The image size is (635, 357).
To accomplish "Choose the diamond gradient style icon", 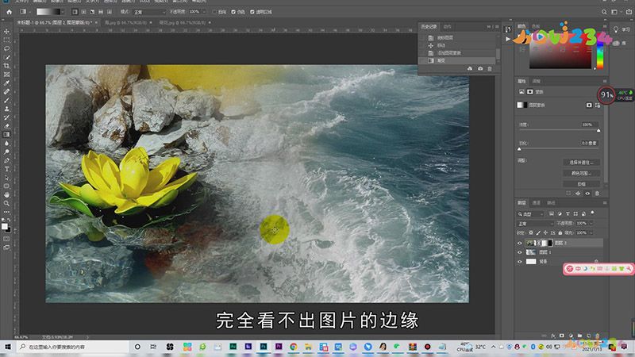I will click(x=110, y=12).
